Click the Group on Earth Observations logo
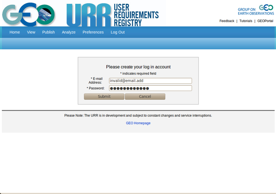The image size is (276, 194). [x=256, y=10]
